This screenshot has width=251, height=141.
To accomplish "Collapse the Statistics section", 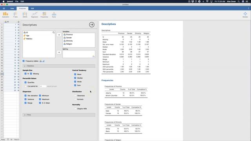I will (x=59, y=66).
